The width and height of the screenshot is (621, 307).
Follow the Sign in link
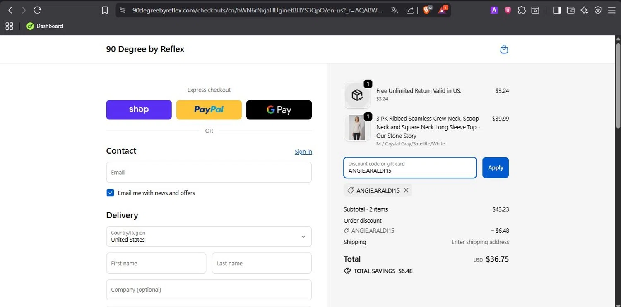[x=303, y=152]
